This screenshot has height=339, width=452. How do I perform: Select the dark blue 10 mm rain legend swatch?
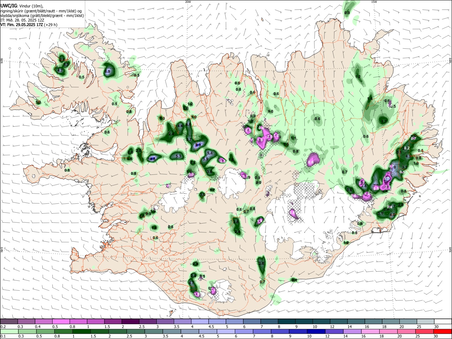316,331
